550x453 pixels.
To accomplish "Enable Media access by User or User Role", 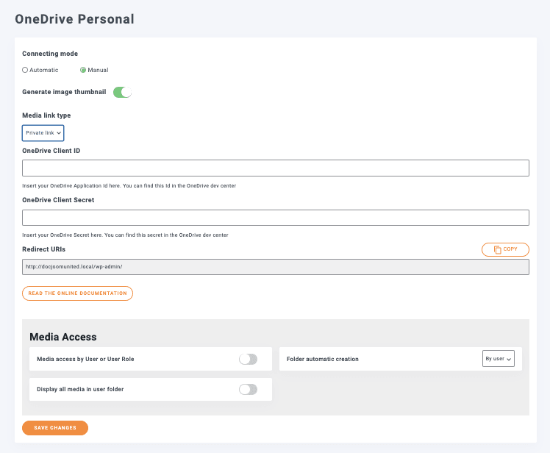I will pos(248,359).
